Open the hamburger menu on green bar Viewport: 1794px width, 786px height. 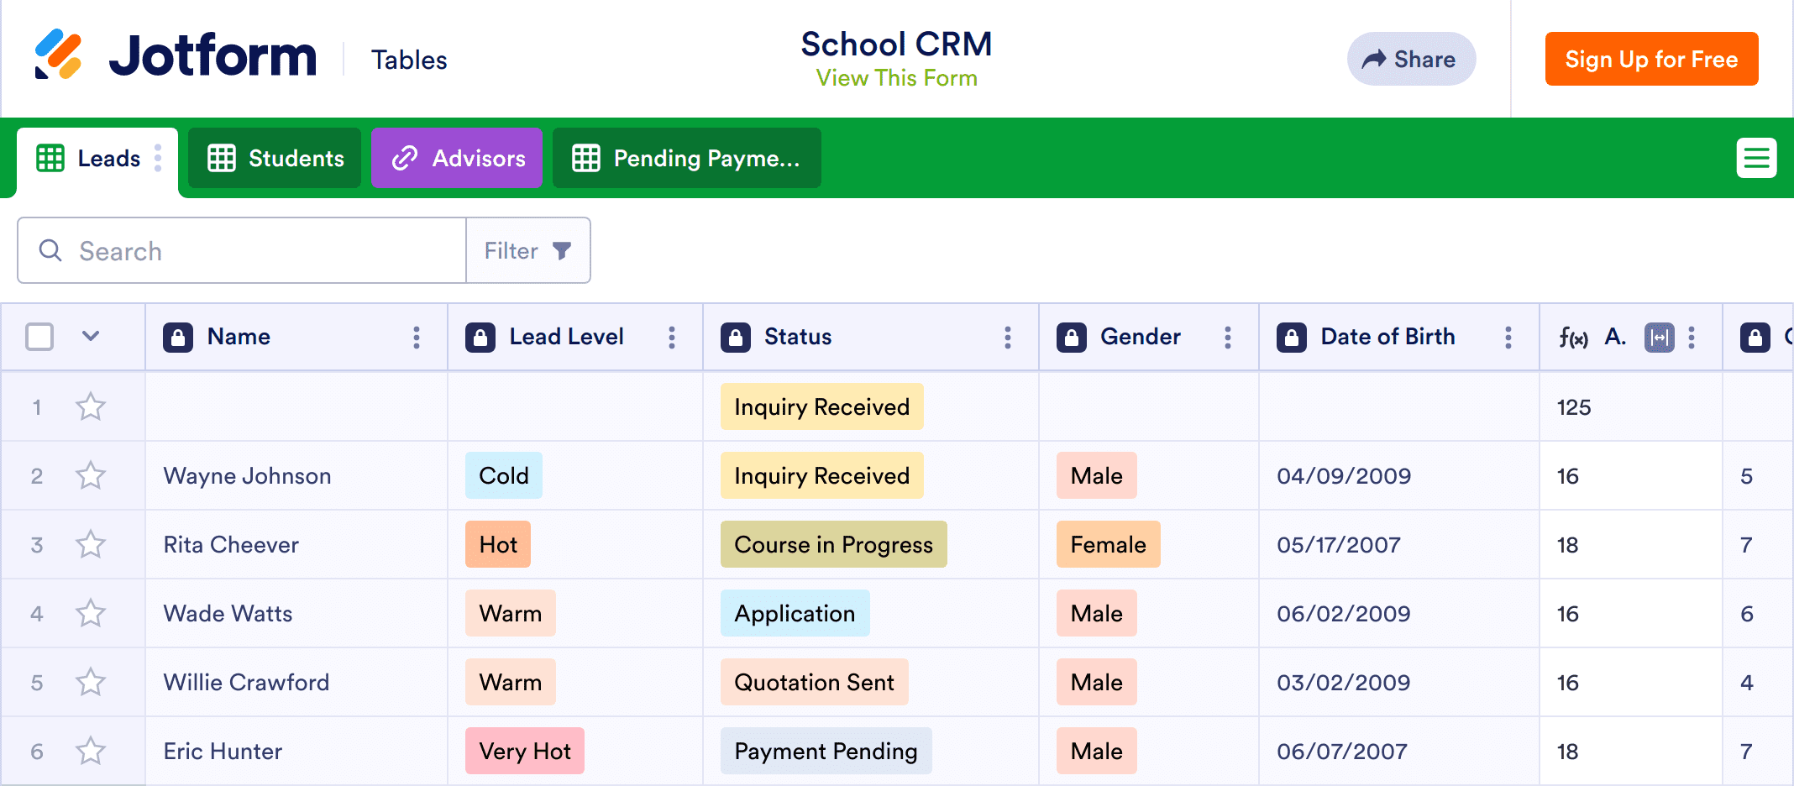coord(1756,158)
